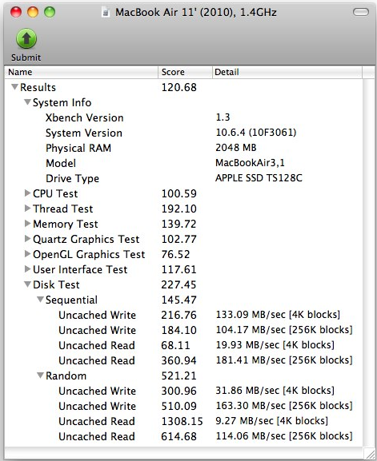Select the System Version row
377x461 pixels.
[x=183, y=133]
